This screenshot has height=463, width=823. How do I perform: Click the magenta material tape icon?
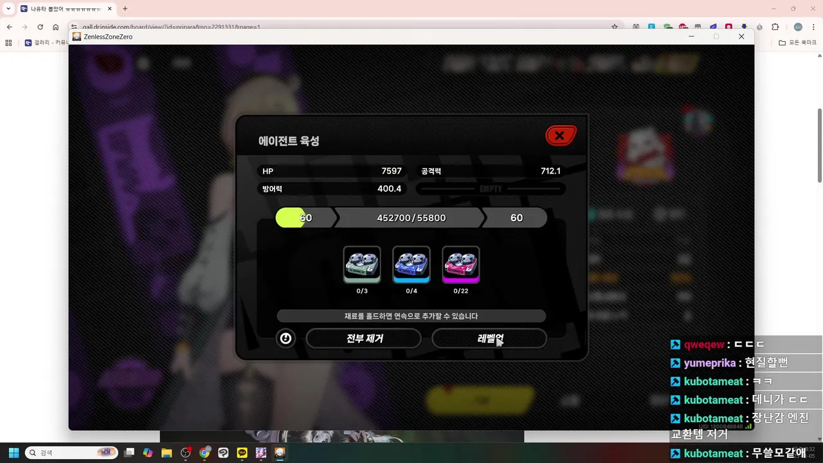[x=461, y=264]
